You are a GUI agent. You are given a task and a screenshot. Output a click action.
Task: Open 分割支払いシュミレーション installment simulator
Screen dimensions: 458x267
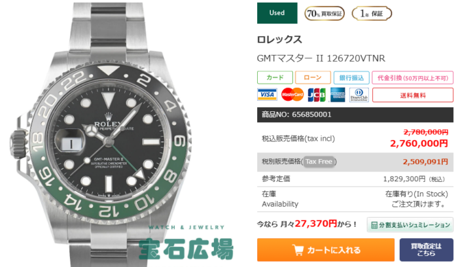coord(410,225)
